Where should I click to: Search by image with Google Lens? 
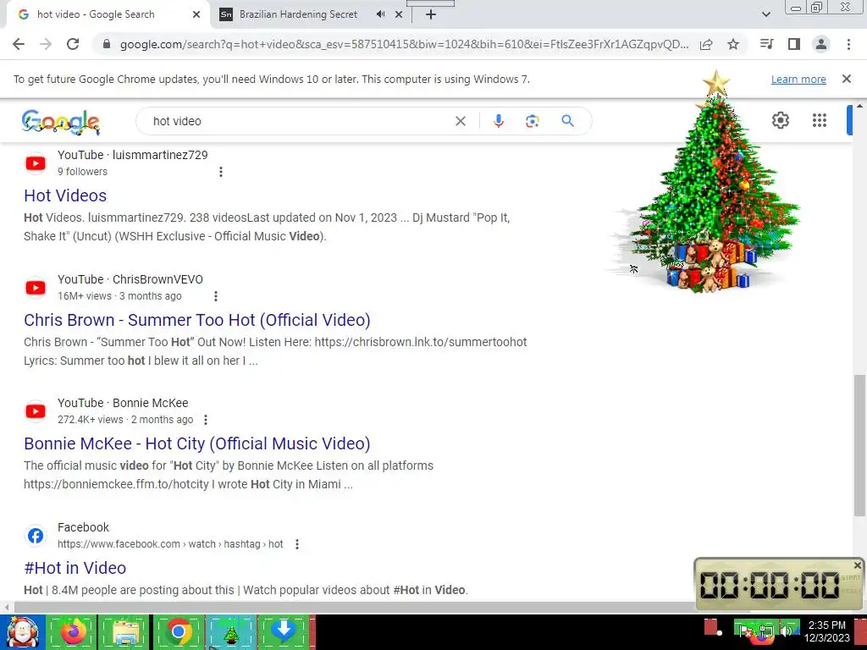532,121
